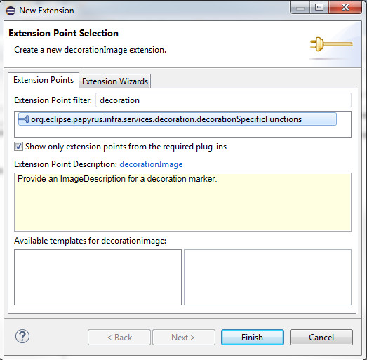Switch to the Extension Wizards tab
Image resolution: width=367 pixels, height=360 pixels.
point(115,81)
